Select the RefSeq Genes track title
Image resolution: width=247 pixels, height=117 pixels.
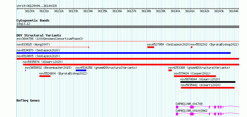[x=28, y=100]
